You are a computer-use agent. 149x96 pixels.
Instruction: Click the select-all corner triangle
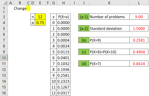[x=5, y=3]
